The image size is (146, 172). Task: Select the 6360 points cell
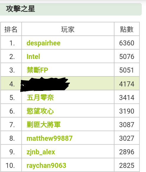[127, 43]
